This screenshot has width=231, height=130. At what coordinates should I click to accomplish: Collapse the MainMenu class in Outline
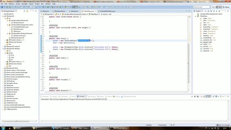coord(196,16)
